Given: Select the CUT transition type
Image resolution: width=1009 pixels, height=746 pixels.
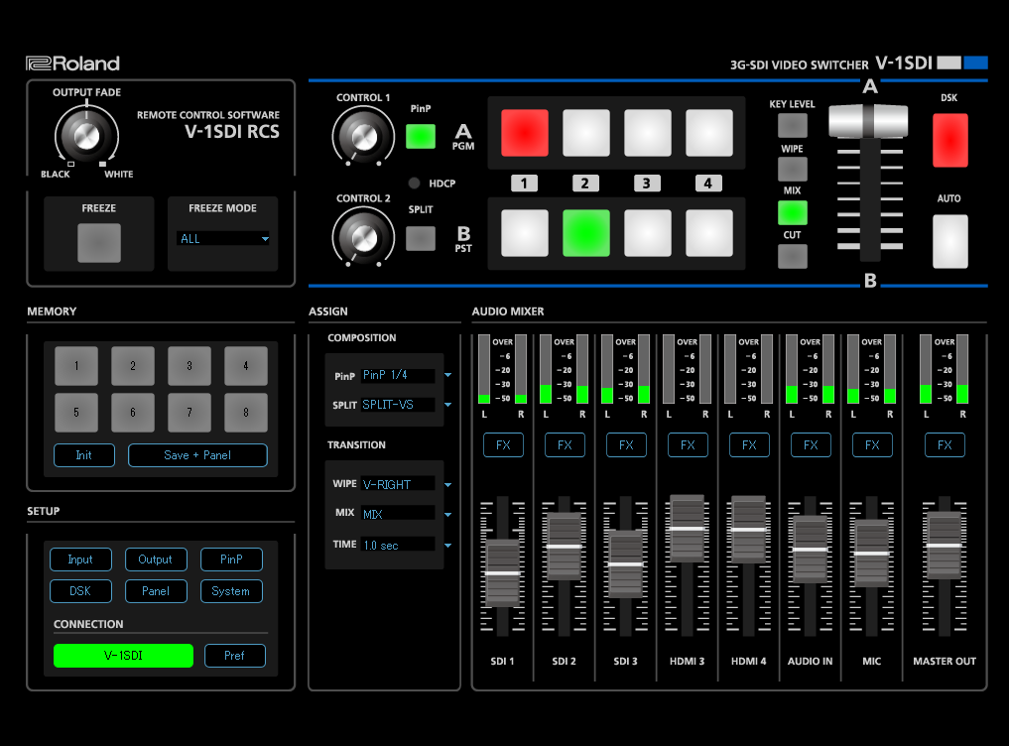Looking at the screenshot, I should 791,256.
